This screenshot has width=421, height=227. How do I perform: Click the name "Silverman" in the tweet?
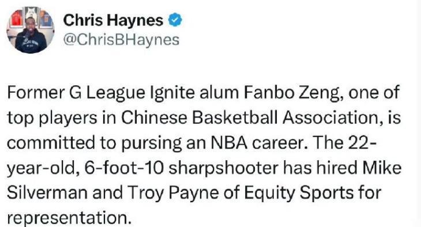[x=47, y=192]
